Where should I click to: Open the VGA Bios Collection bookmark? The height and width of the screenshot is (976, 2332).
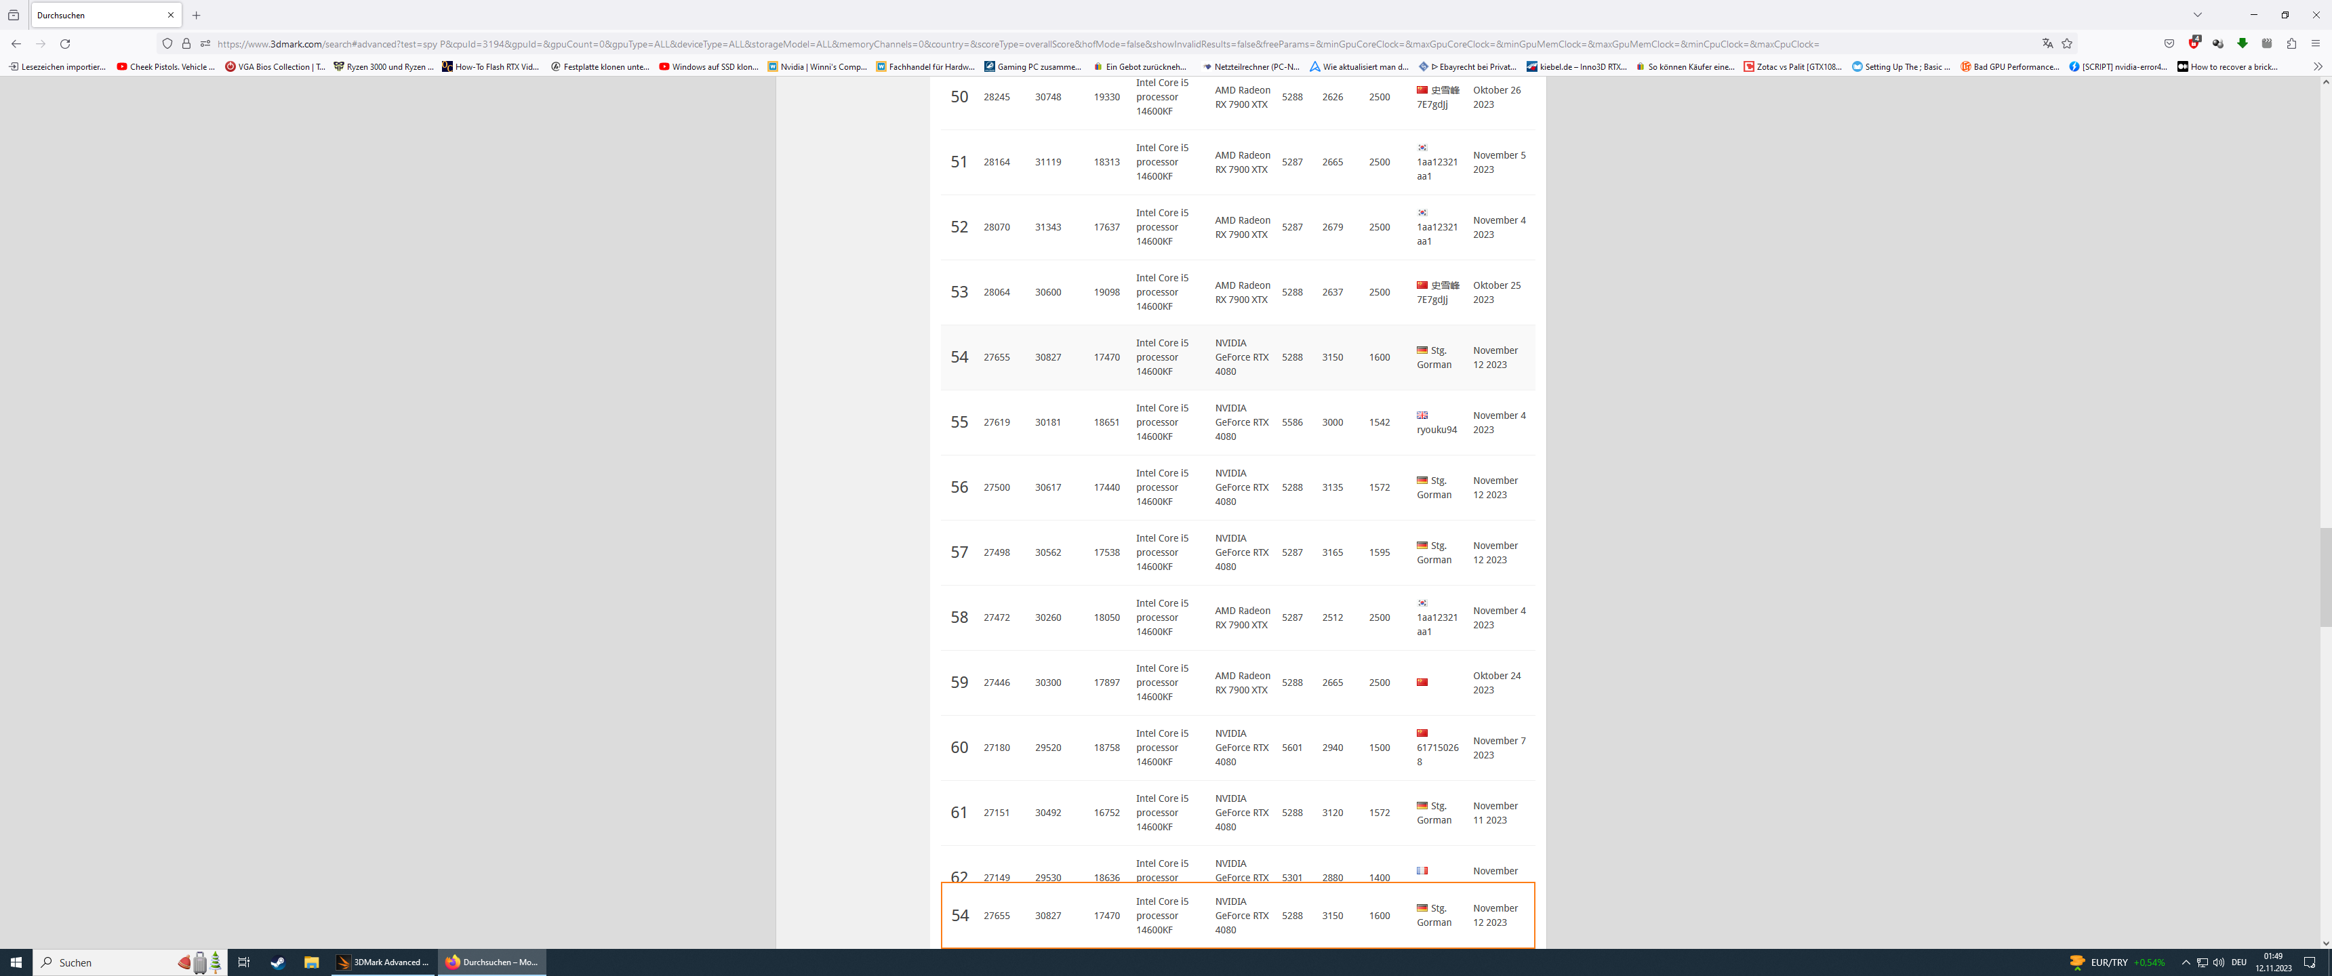(275, 66)
